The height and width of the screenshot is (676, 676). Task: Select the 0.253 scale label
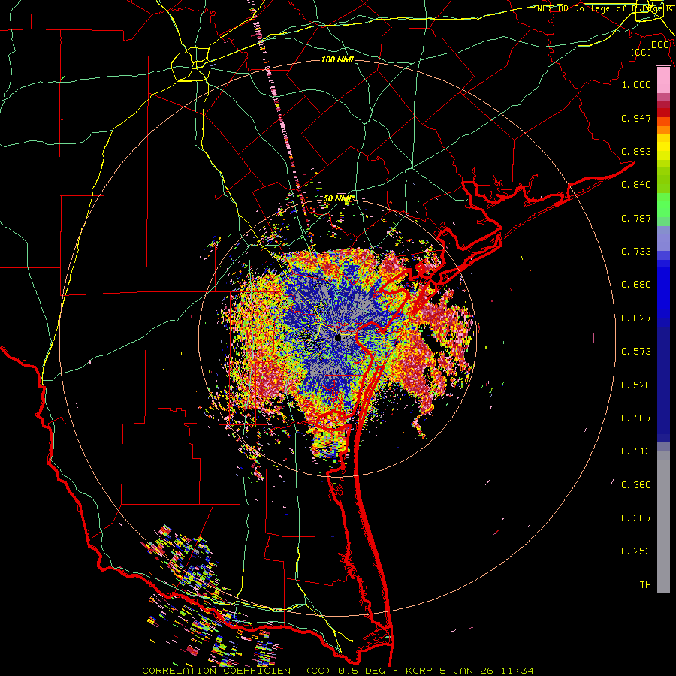point(636,551)
